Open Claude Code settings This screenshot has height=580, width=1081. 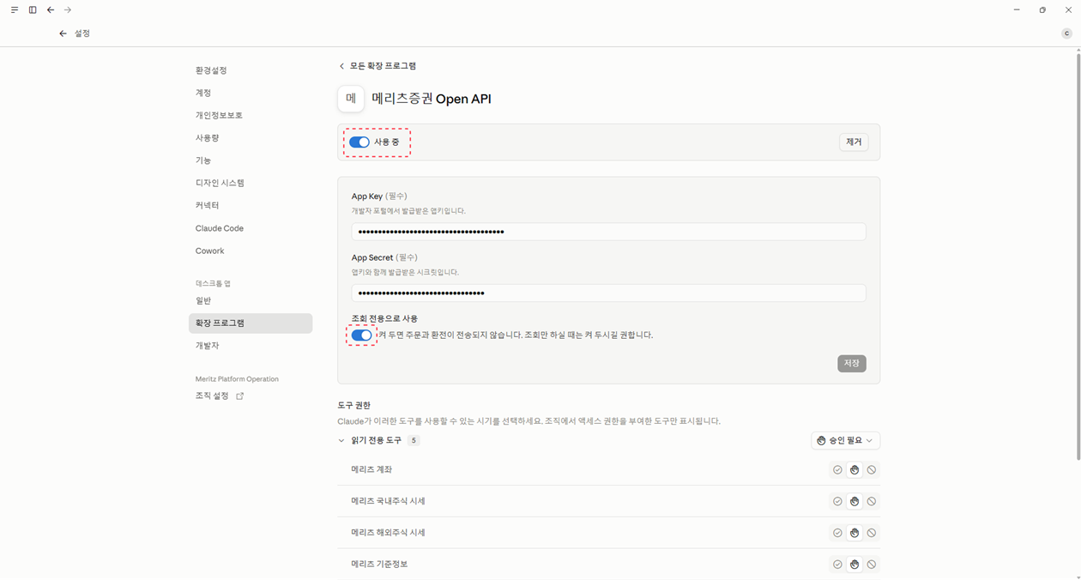pyautogui.click(x=220, y=228)
